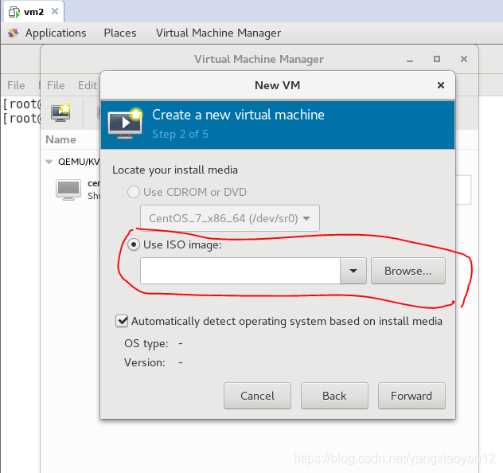This screenshot has width=503, height=473.
Task: Open File menu in the terminal window
Action: point(16,85)
